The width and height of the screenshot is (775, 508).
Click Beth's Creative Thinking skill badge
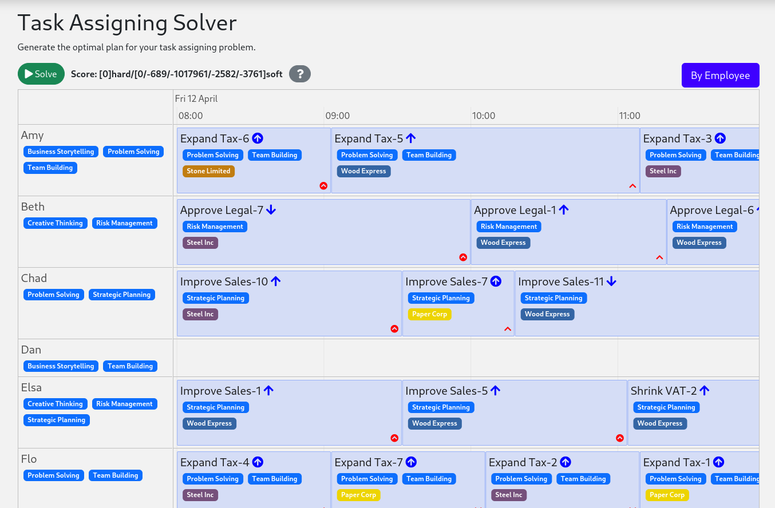coord(56,223)
